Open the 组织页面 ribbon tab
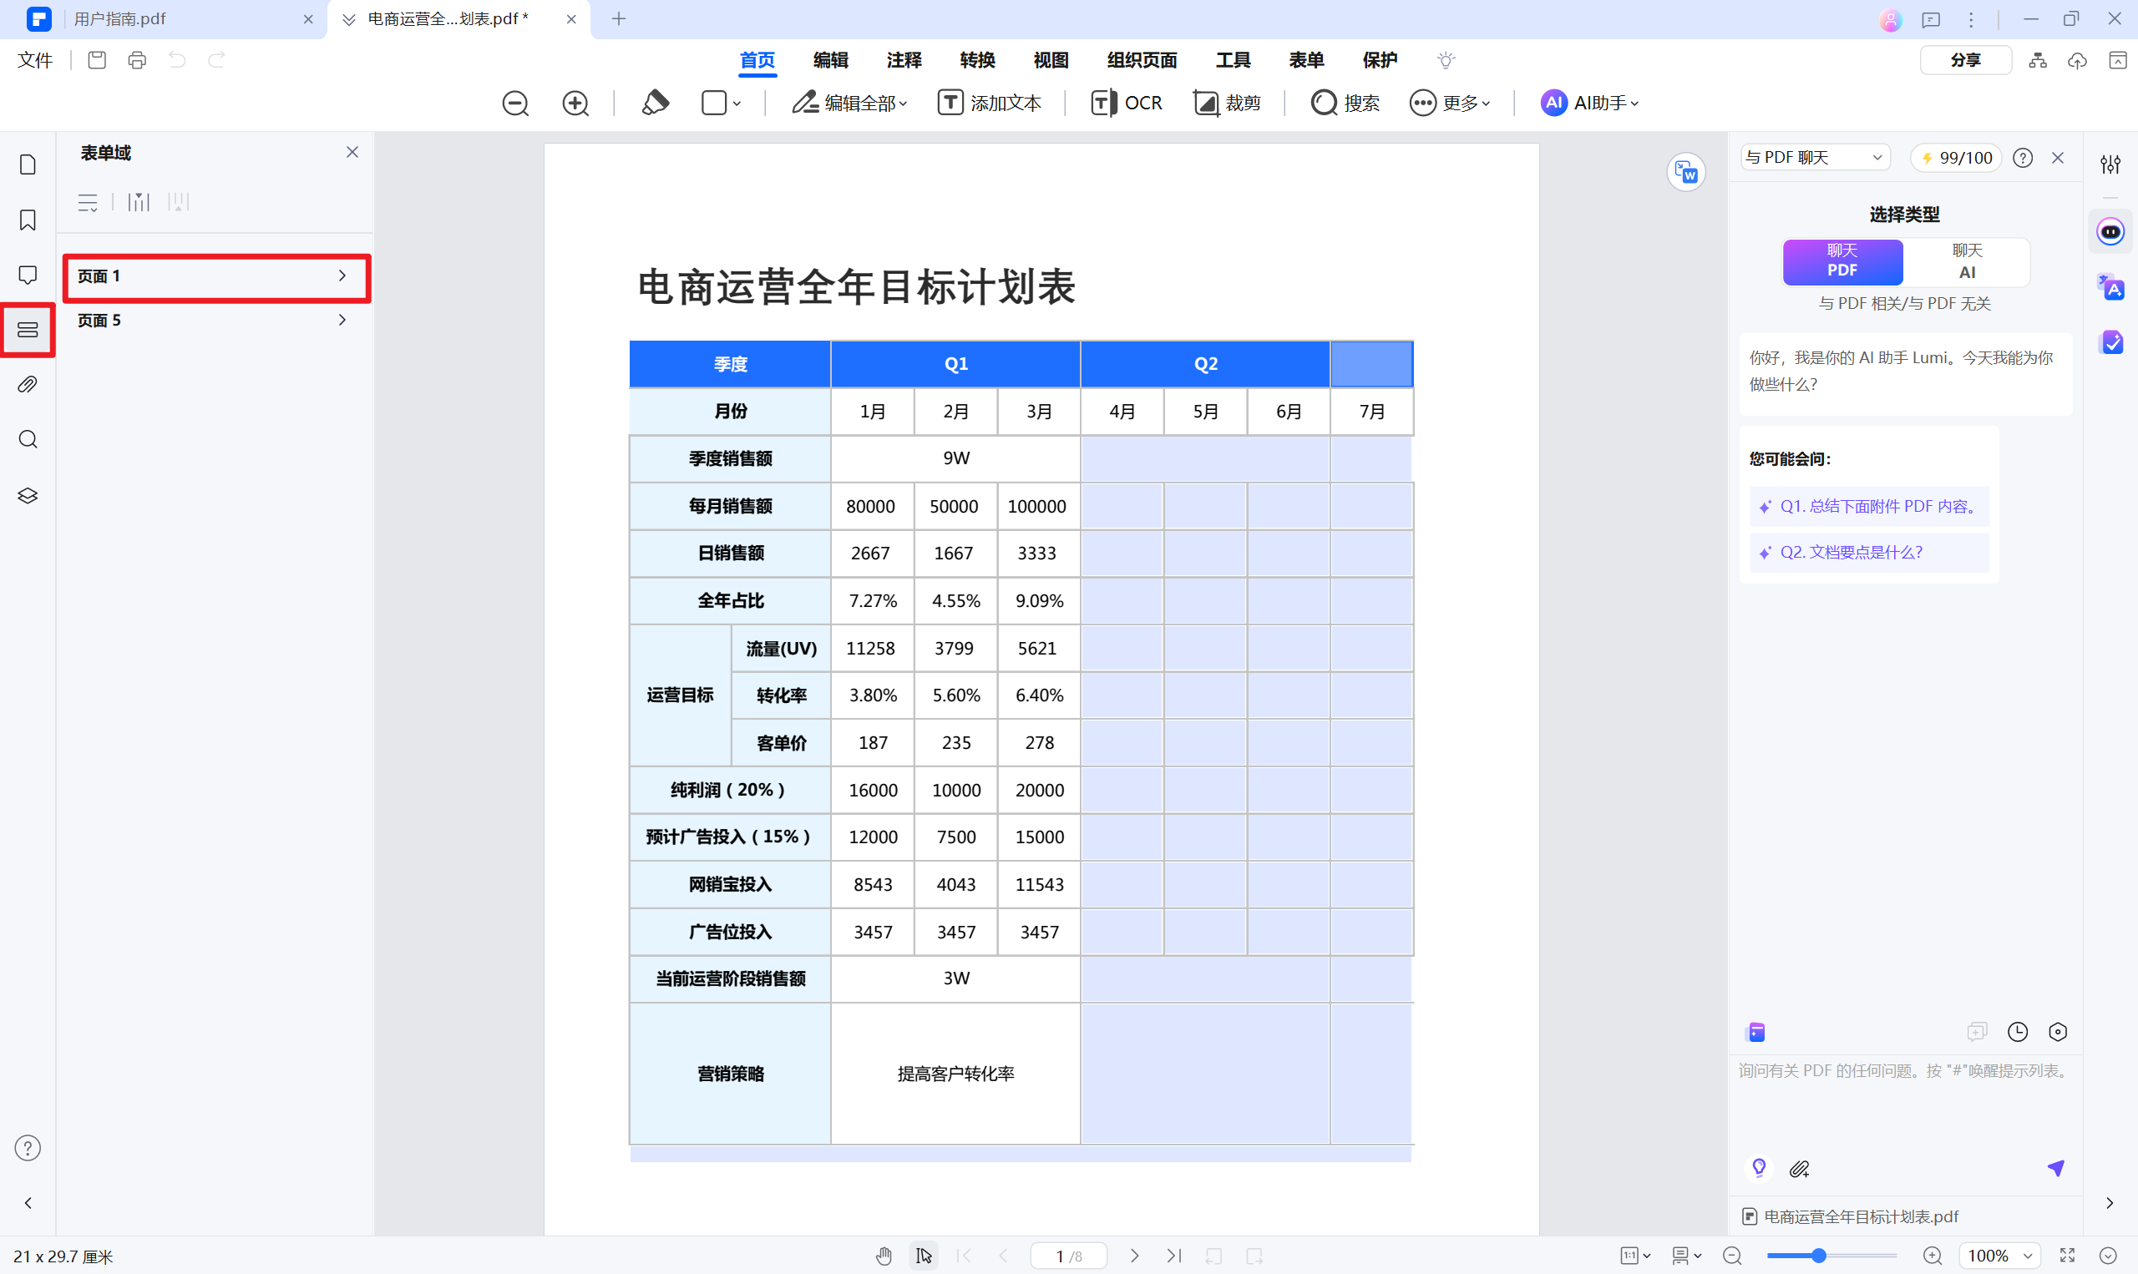 pos(1142,60)
